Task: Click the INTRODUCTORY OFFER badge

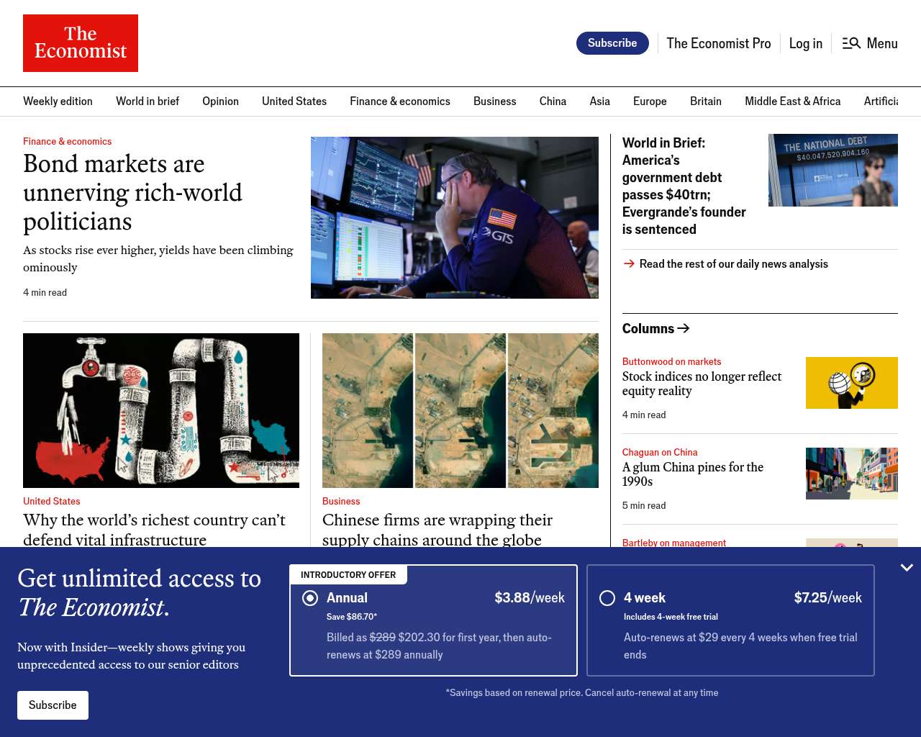Action: (x=348, y=575)
